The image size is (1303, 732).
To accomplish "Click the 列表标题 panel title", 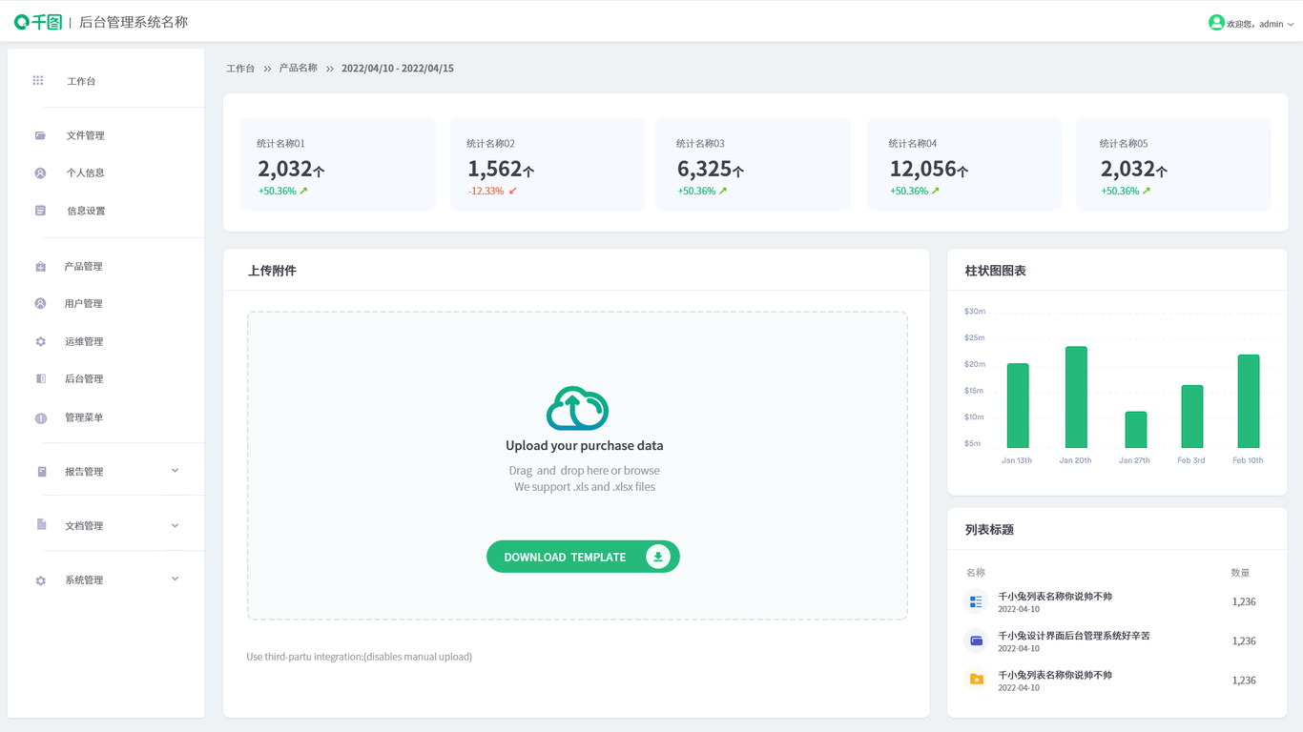I will [989, 529].
